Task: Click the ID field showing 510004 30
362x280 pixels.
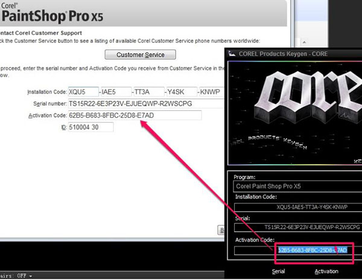Action: pos(91,127)
